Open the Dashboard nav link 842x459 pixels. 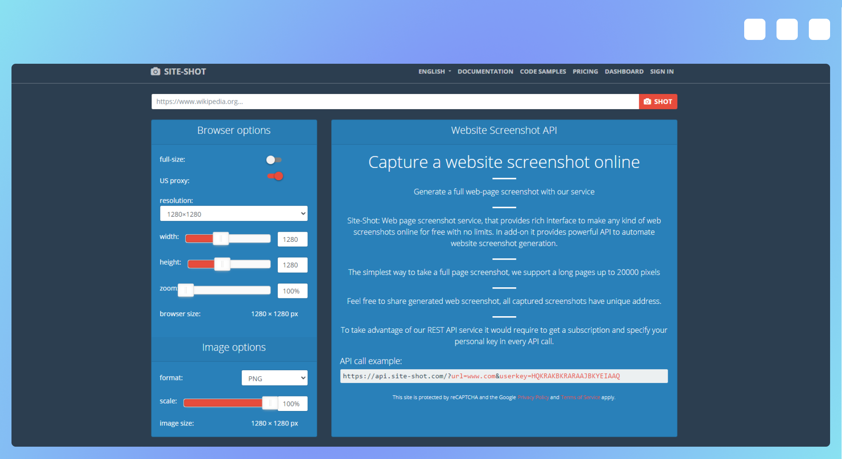click(624, 71)
